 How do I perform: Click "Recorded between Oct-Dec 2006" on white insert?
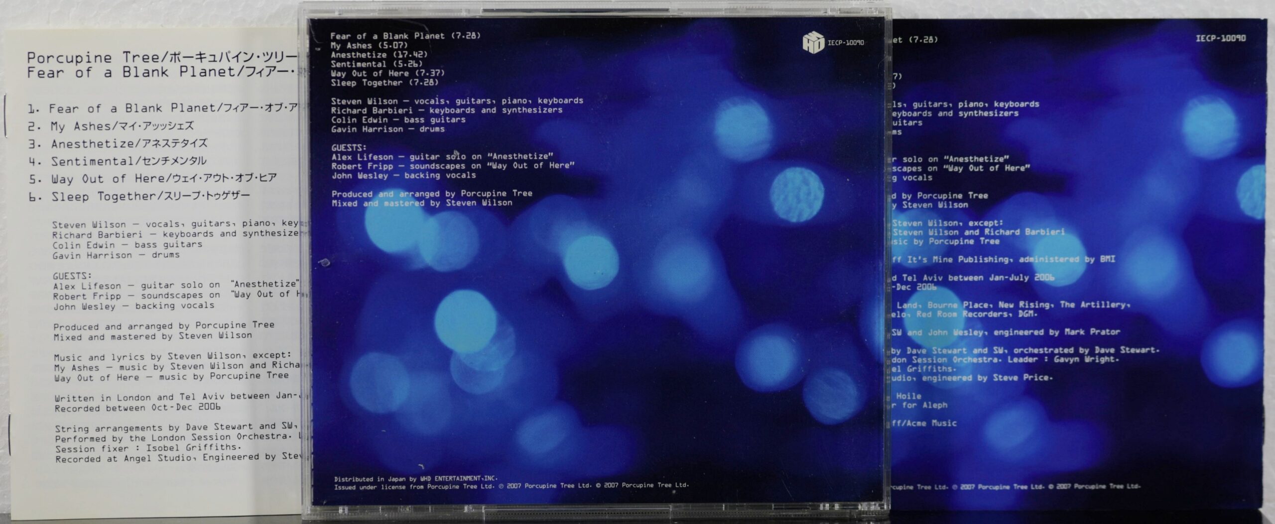[x=137, y=408]
